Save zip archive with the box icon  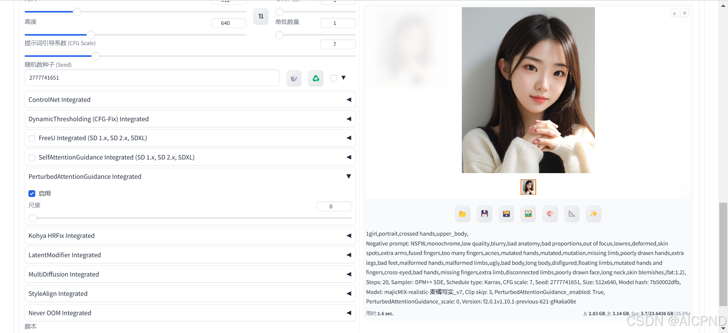[x=506, y=214]
